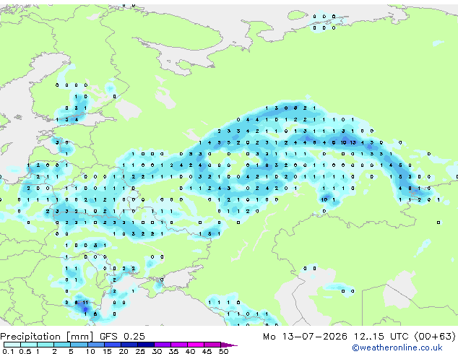
Task: Click the '0.1' legend scale label
Action: 8,351
